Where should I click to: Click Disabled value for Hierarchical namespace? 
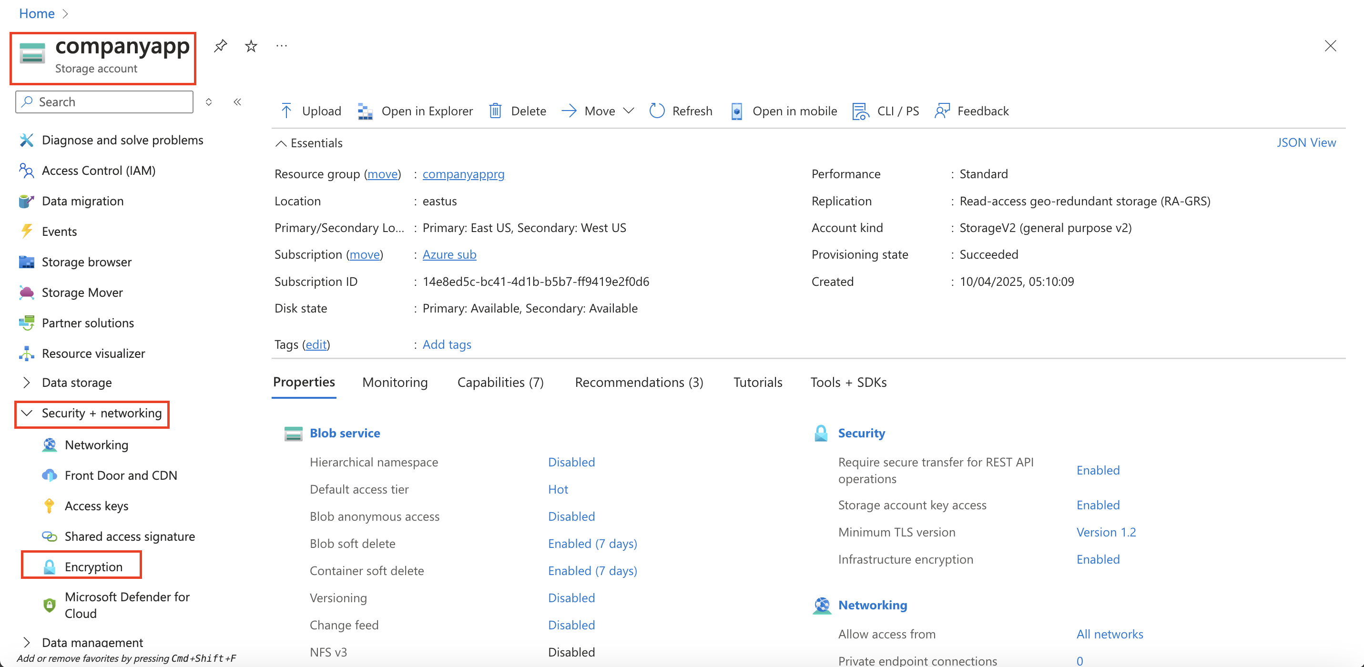571,462
